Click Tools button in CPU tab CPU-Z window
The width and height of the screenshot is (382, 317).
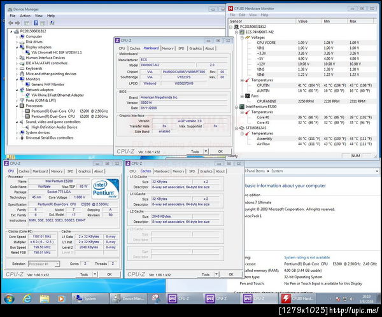(84, 274)
